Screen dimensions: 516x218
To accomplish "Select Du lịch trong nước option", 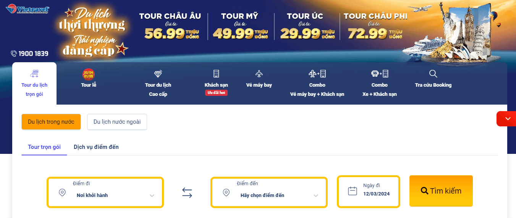I will pyautogui.click(x=51, y=122).
